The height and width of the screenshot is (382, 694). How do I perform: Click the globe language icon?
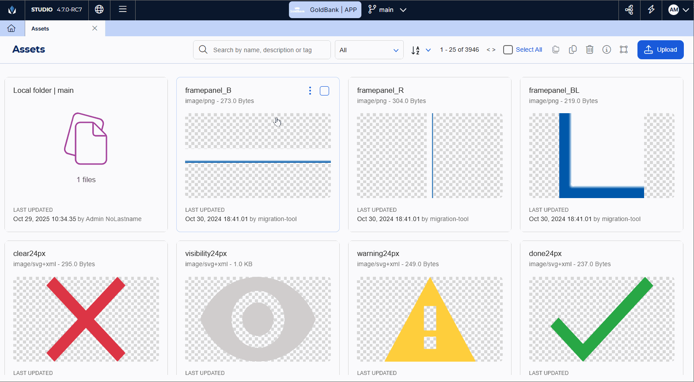pos(99,9)
